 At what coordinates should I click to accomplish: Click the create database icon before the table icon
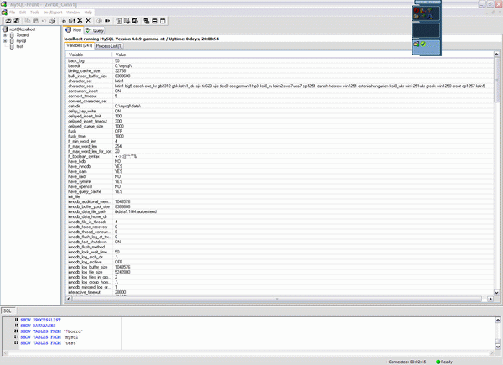tap(64, 21)
